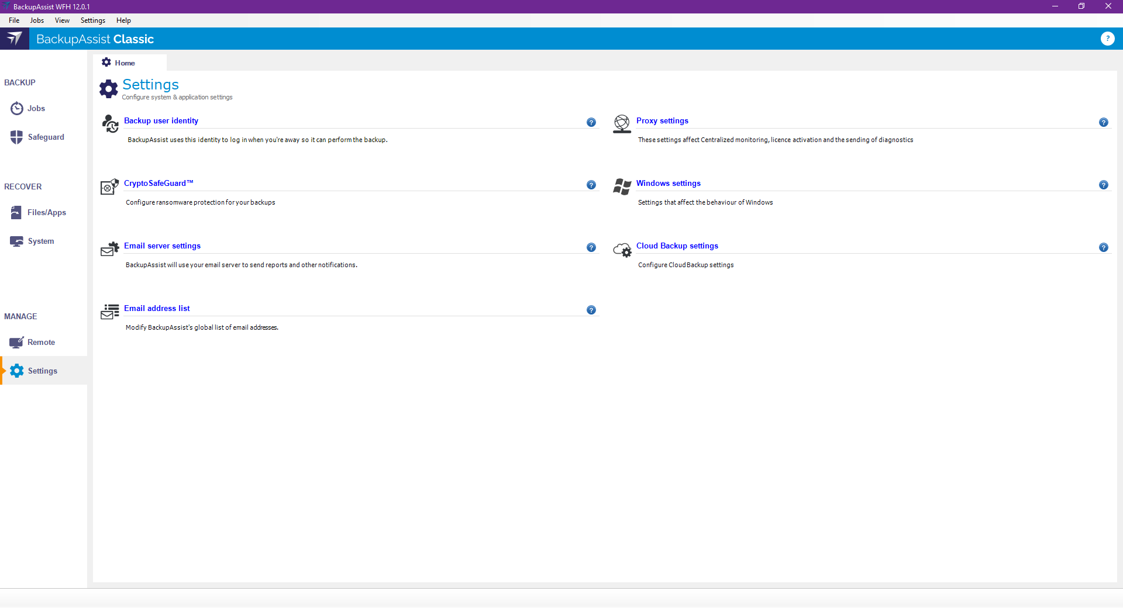Click the BackupAssist logo icon in header

point(15,39)
